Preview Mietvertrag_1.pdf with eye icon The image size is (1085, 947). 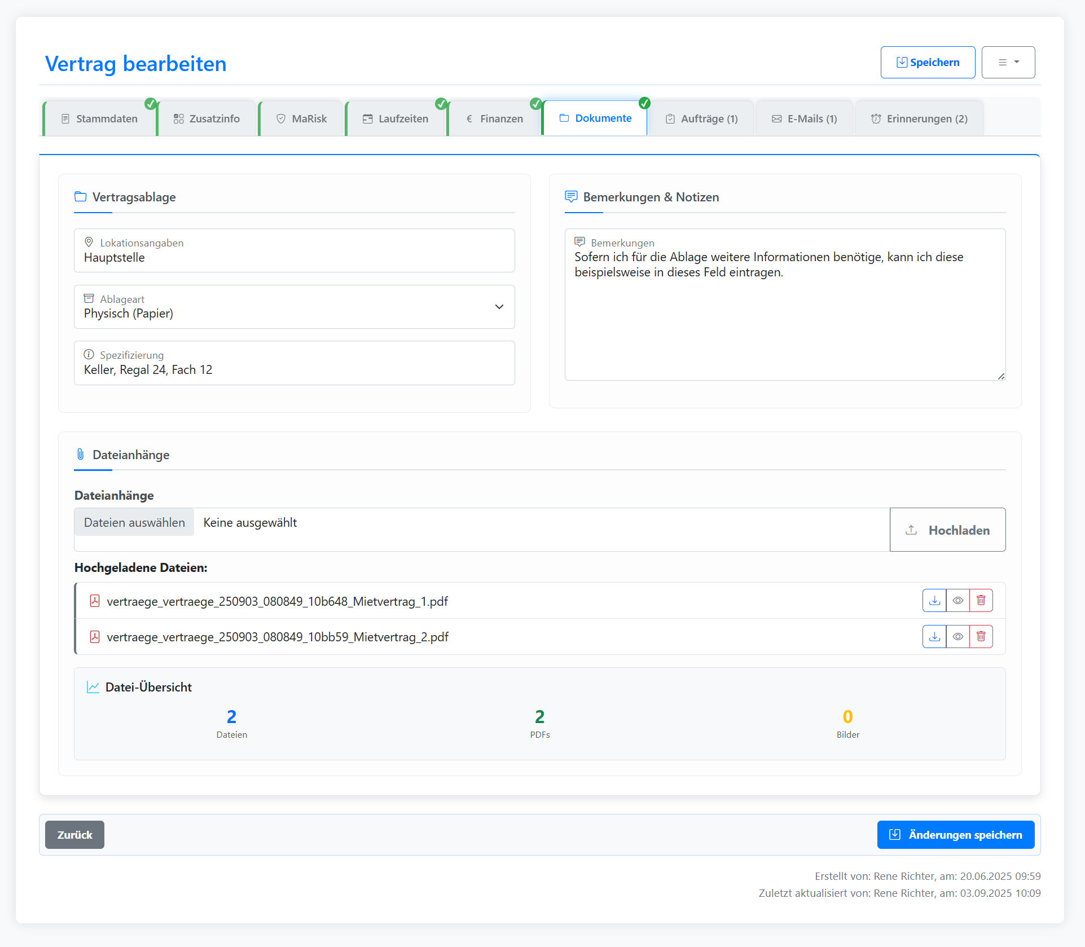pos(958,601)
